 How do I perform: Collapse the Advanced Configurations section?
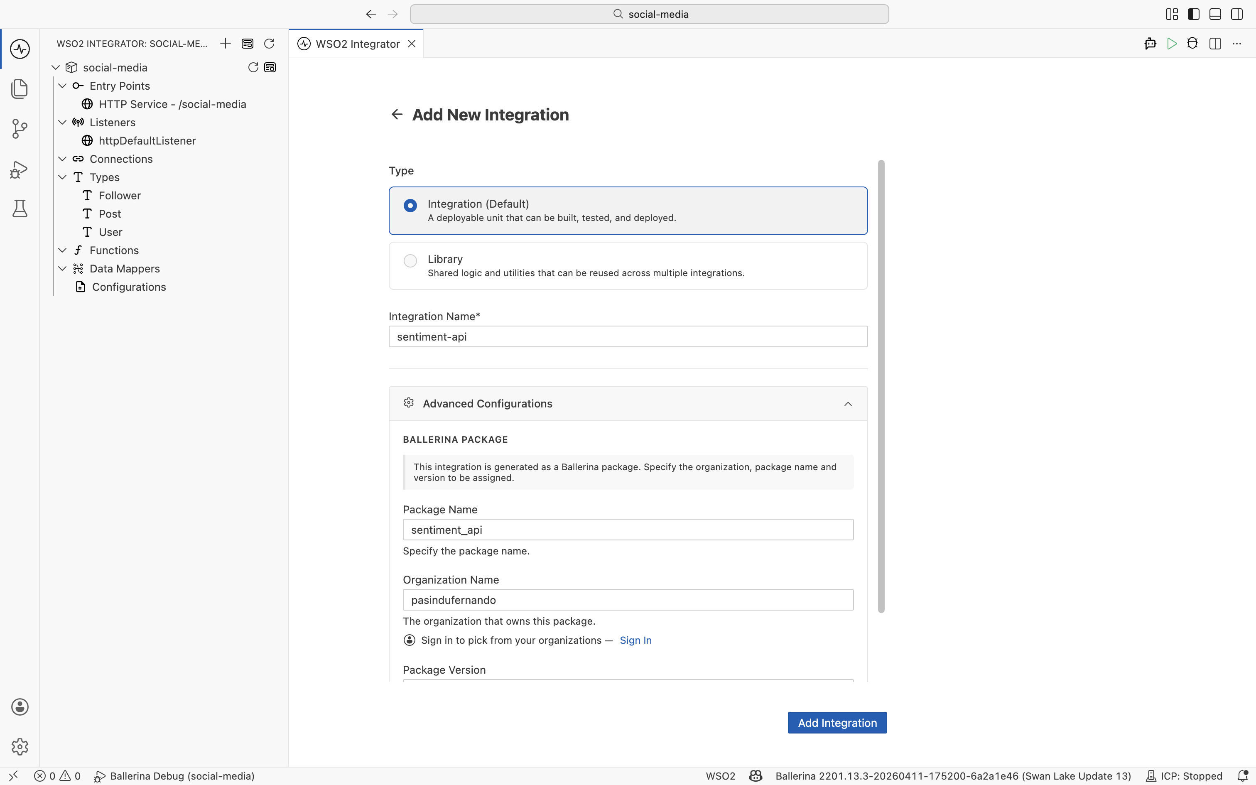(x=848, y=404)
